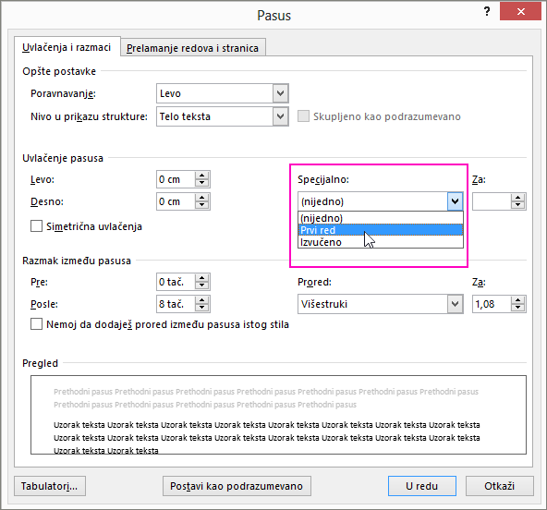Click the Pre spacing input field
The image size is (547, 510).
[x=176, y=282]
